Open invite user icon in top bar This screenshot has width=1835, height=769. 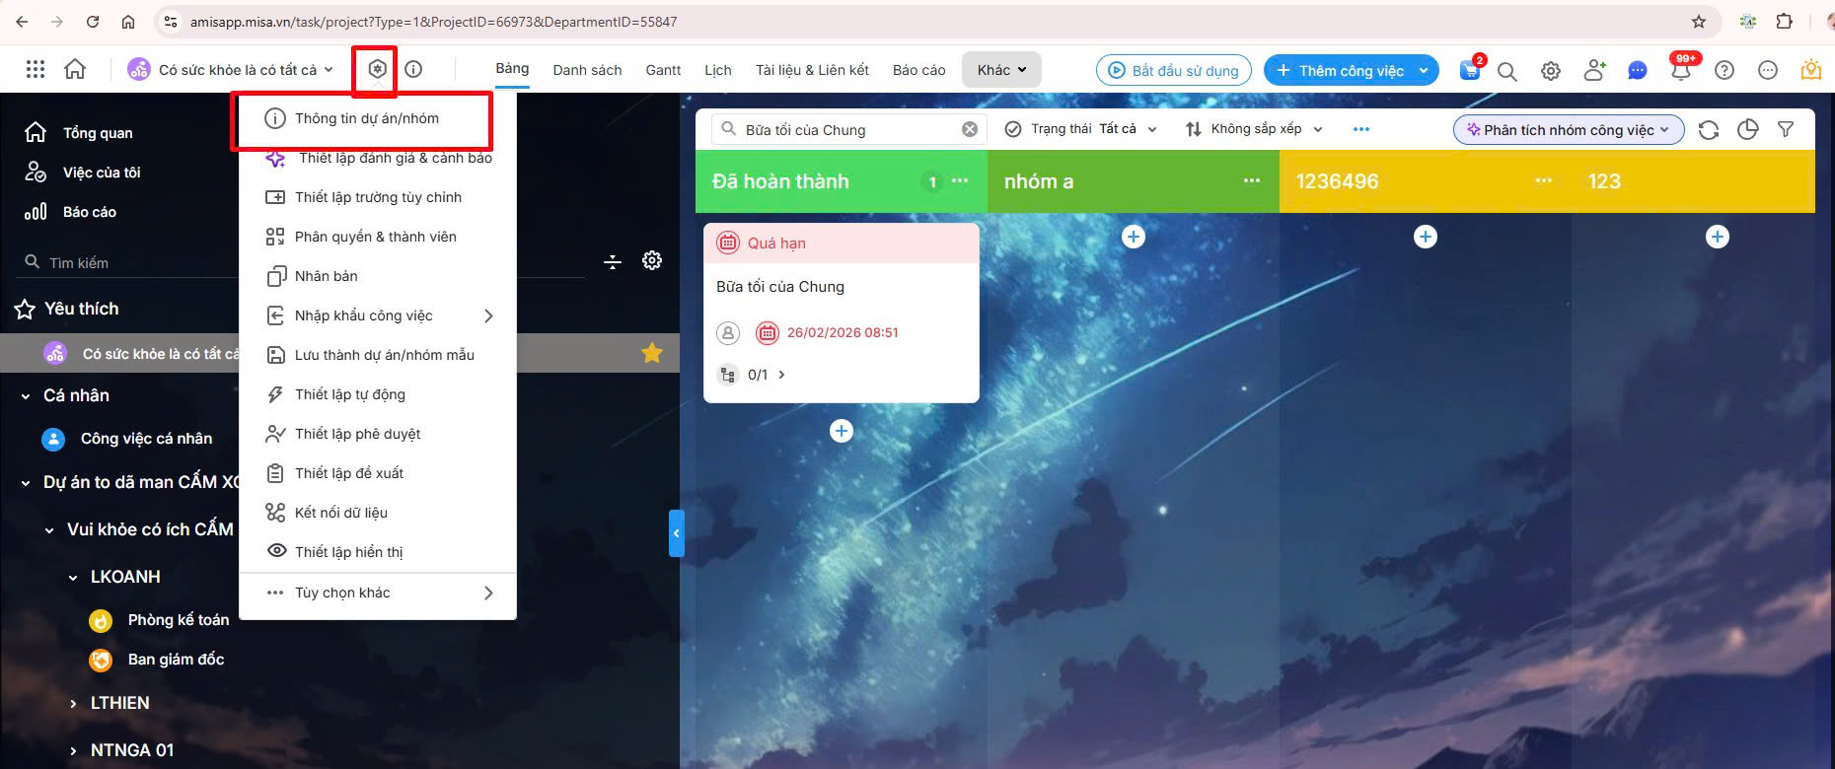(1594, 70)
